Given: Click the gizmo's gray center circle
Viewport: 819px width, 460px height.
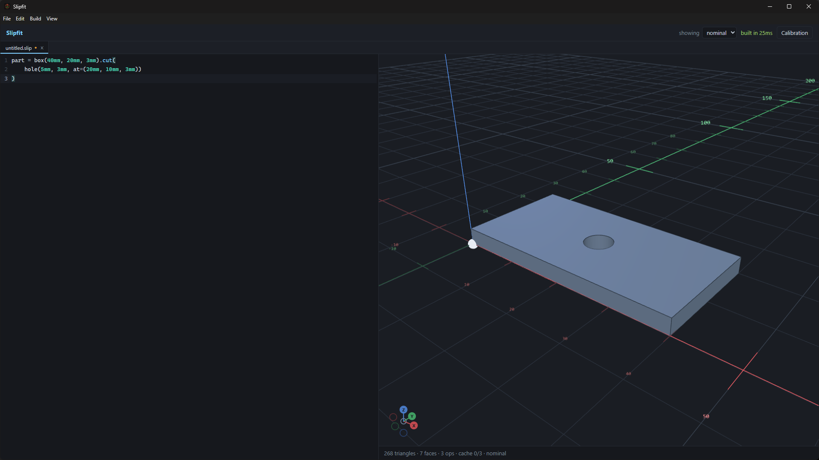Looking at the screenshot, I should (403, 421).
